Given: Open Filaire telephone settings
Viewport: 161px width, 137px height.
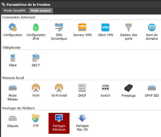Looking at the screenshot, I should tap(13, 58).
